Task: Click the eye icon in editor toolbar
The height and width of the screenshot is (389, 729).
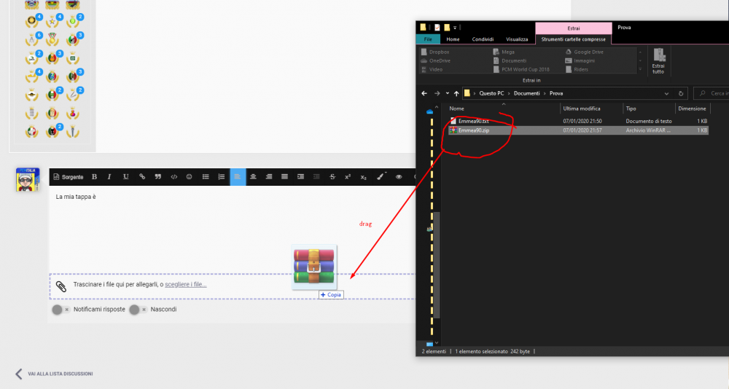Action: (x=399, y=177)
